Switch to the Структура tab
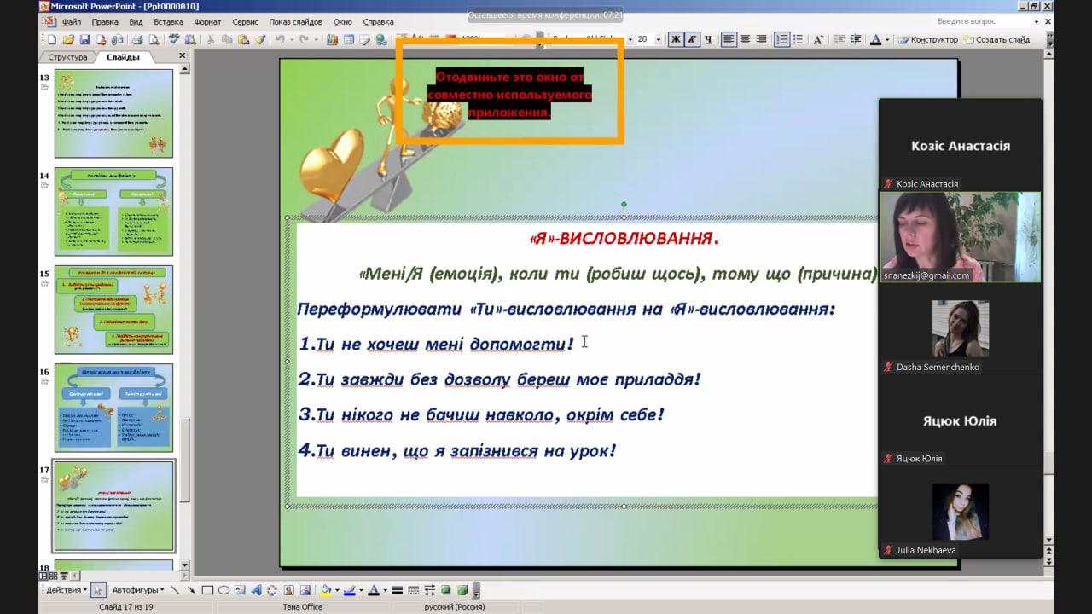Viewport: 1092px width, 614px height. [67, 57]
